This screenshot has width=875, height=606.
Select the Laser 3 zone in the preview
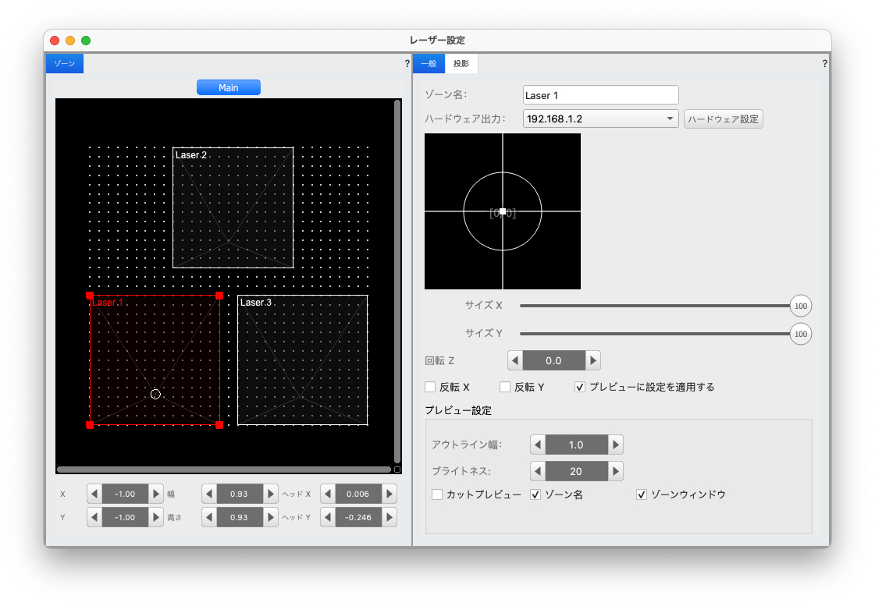coord(302,360)
